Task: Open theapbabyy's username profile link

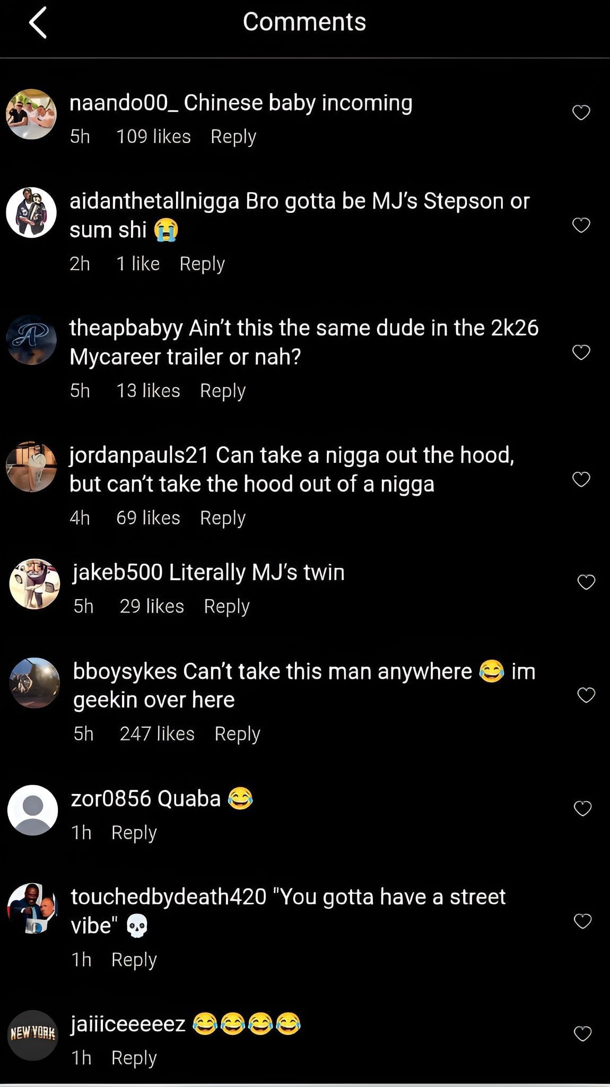Action: pyautogui.click(x=126, y=328)
